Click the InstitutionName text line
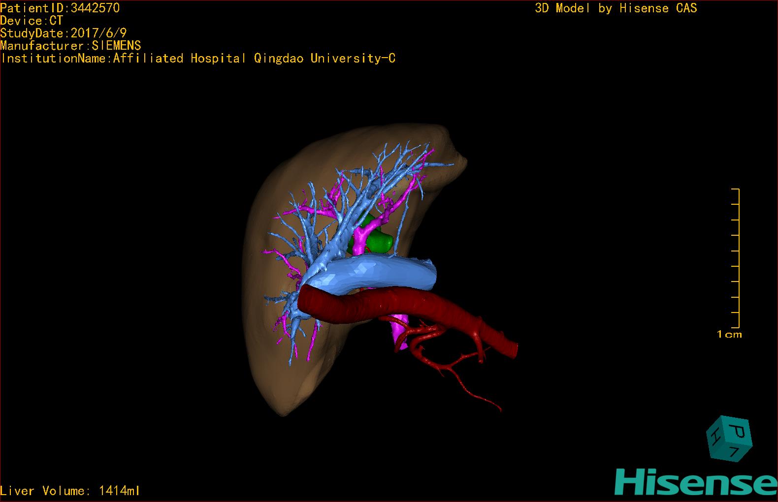The image size is (778, 502). 198,59
